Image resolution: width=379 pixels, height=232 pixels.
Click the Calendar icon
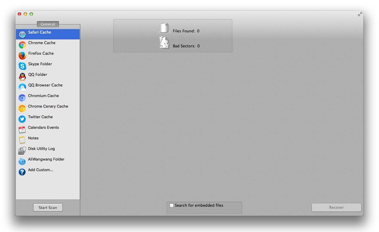click(x=22, y=130)
